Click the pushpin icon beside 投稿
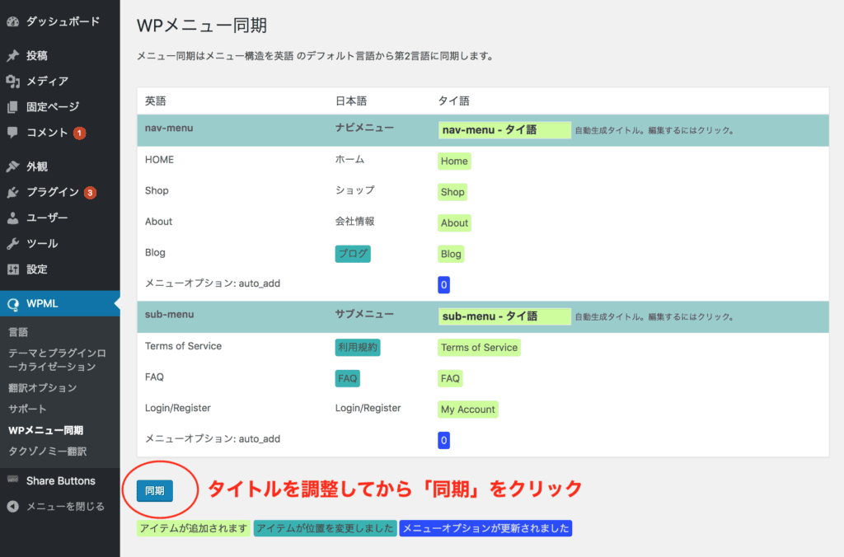 click(x=13, y=55)
